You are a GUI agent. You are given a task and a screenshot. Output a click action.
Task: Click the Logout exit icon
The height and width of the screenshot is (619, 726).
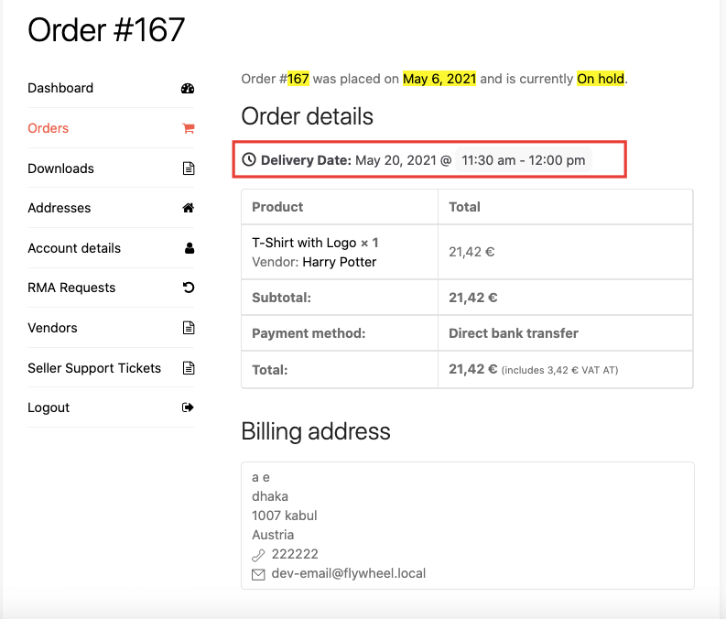(188, 407)
